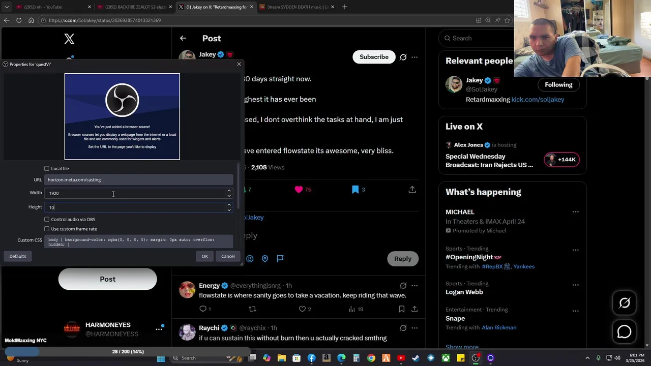Open more options for MICHAEL trend
Screen dimensions: 651x366
point(575,212)
